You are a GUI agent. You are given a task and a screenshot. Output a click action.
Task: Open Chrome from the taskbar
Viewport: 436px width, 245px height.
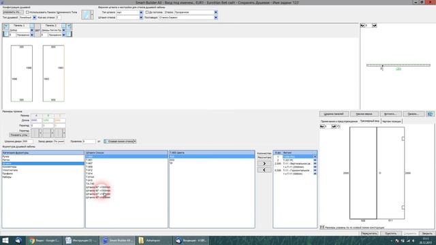[x=44, y=240]
